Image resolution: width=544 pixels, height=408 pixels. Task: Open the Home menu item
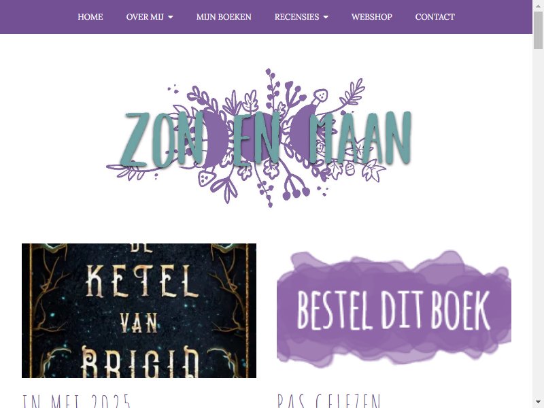pos(90,16)
